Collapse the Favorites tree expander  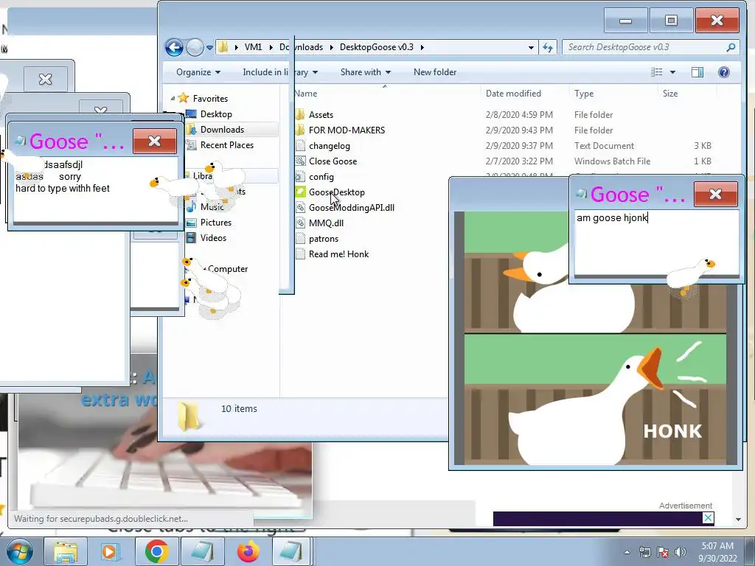click(173, 98)
